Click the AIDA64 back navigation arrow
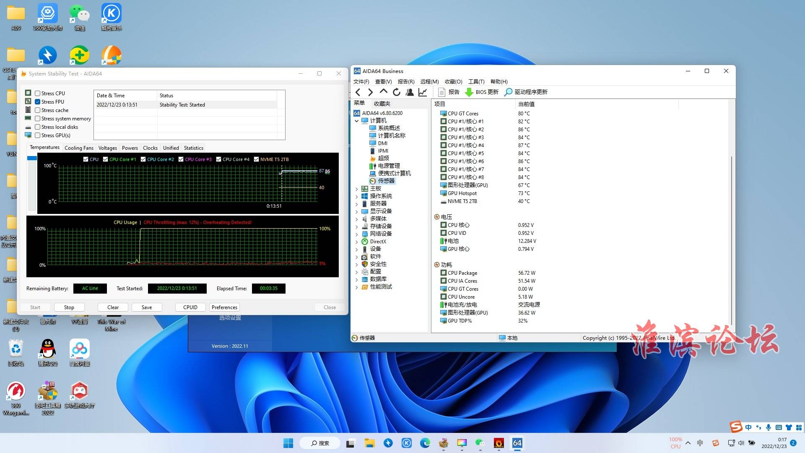 [358, 92]
